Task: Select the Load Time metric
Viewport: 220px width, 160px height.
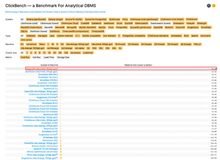Action: [x=49, y=57]
